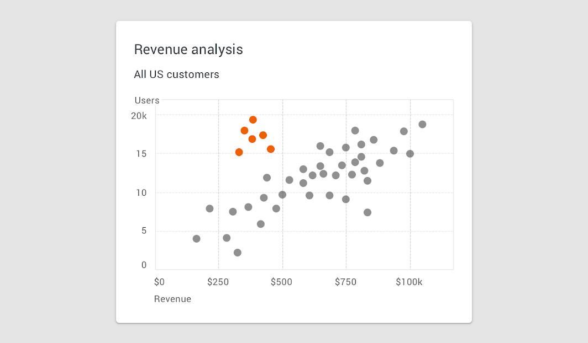
Task: Select the 10 users tick label
Action: [141, 192]
